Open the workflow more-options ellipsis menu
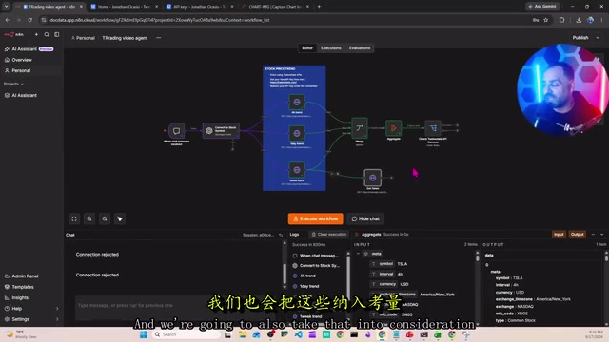Screen dimensions: 609x342 tap(158, 38)
